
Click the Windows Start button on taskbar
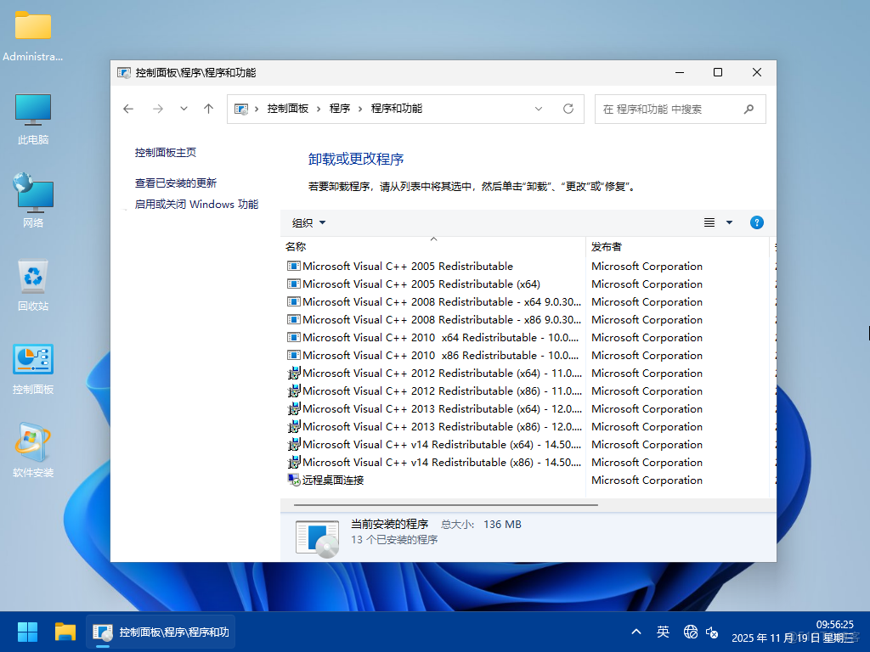26,632
